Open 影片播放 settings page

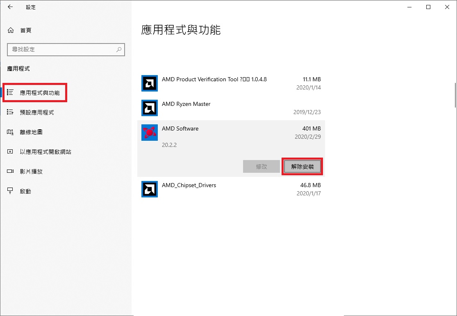tap(31, 172)
